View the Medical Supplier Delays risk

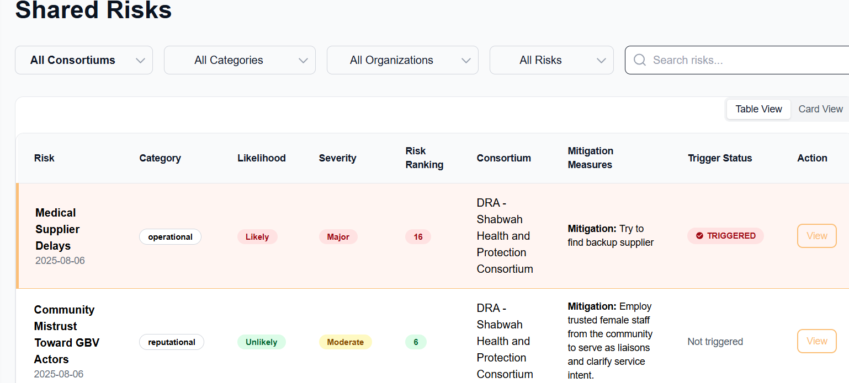pos(816,236)
